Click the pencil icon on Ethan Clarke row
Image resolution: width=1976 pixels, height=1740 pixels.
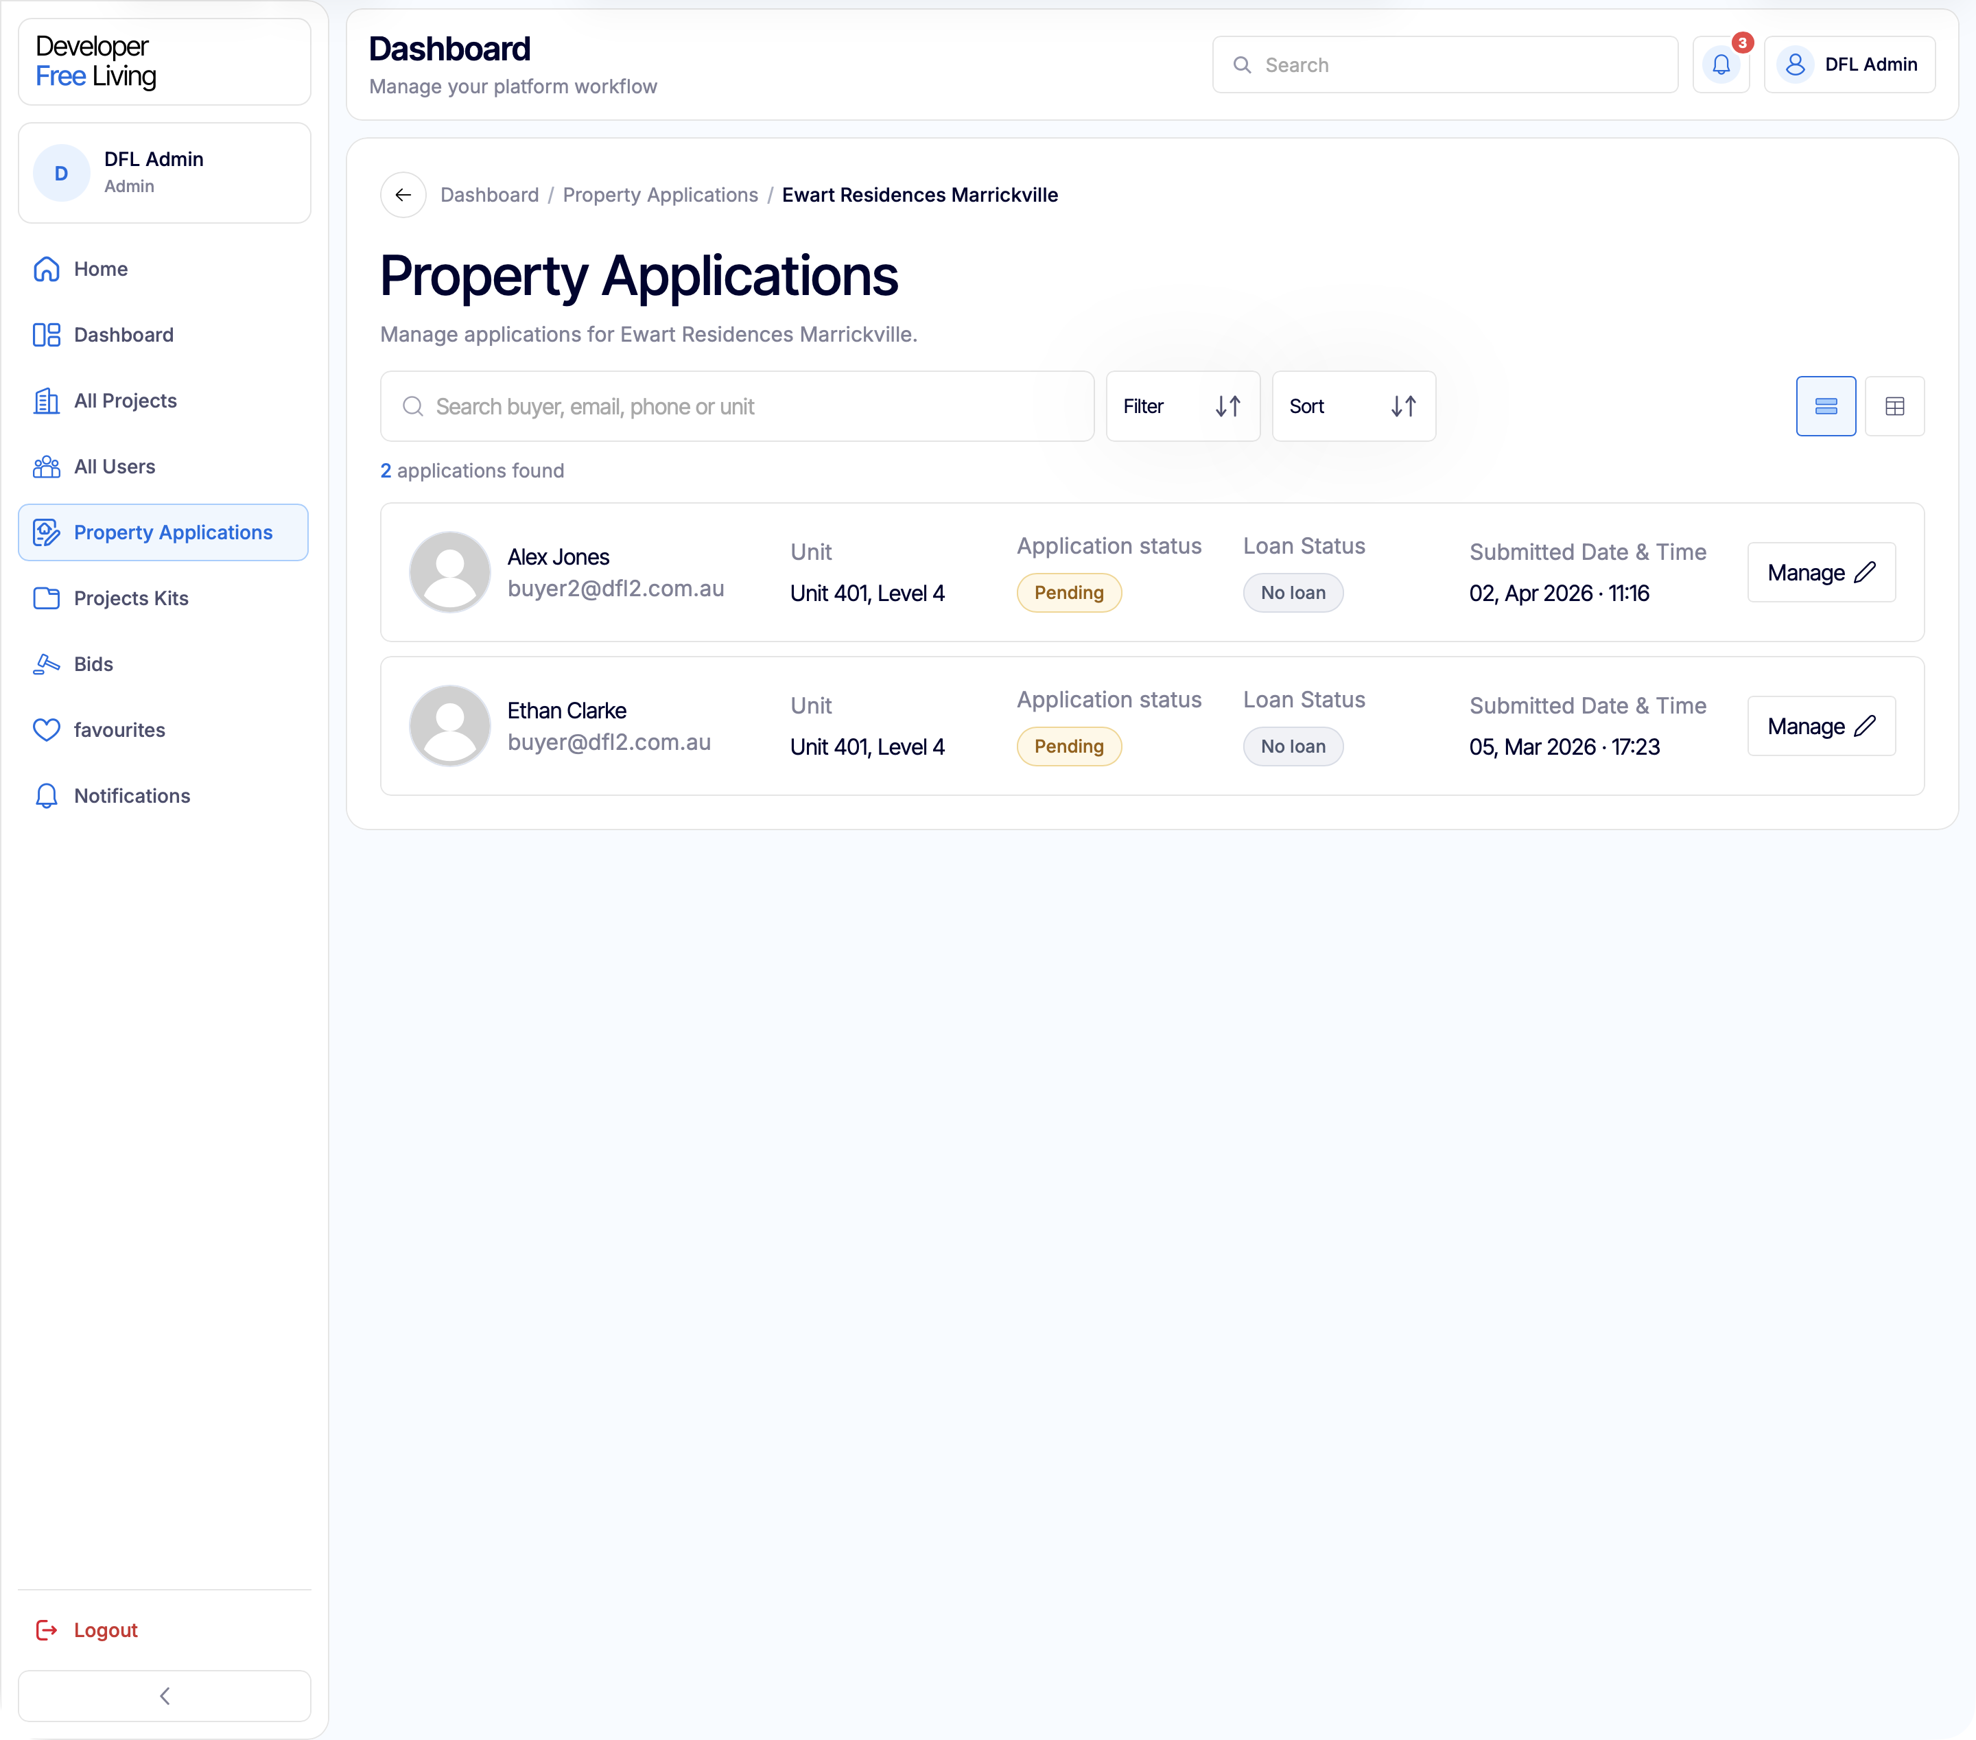[x=1865, y=726]
